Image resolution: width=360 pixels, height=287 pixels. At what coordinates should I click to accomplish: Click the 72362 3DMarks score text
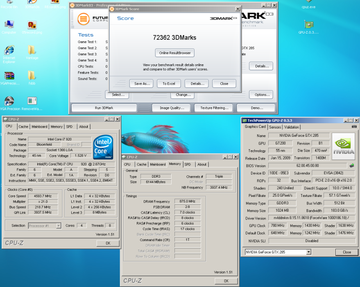[174, 38]
